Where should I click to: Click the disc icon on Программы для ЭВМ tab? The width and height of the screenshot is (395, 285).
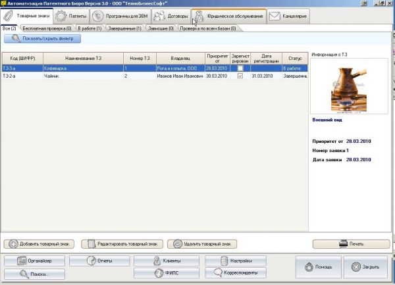tap(97, 16)
